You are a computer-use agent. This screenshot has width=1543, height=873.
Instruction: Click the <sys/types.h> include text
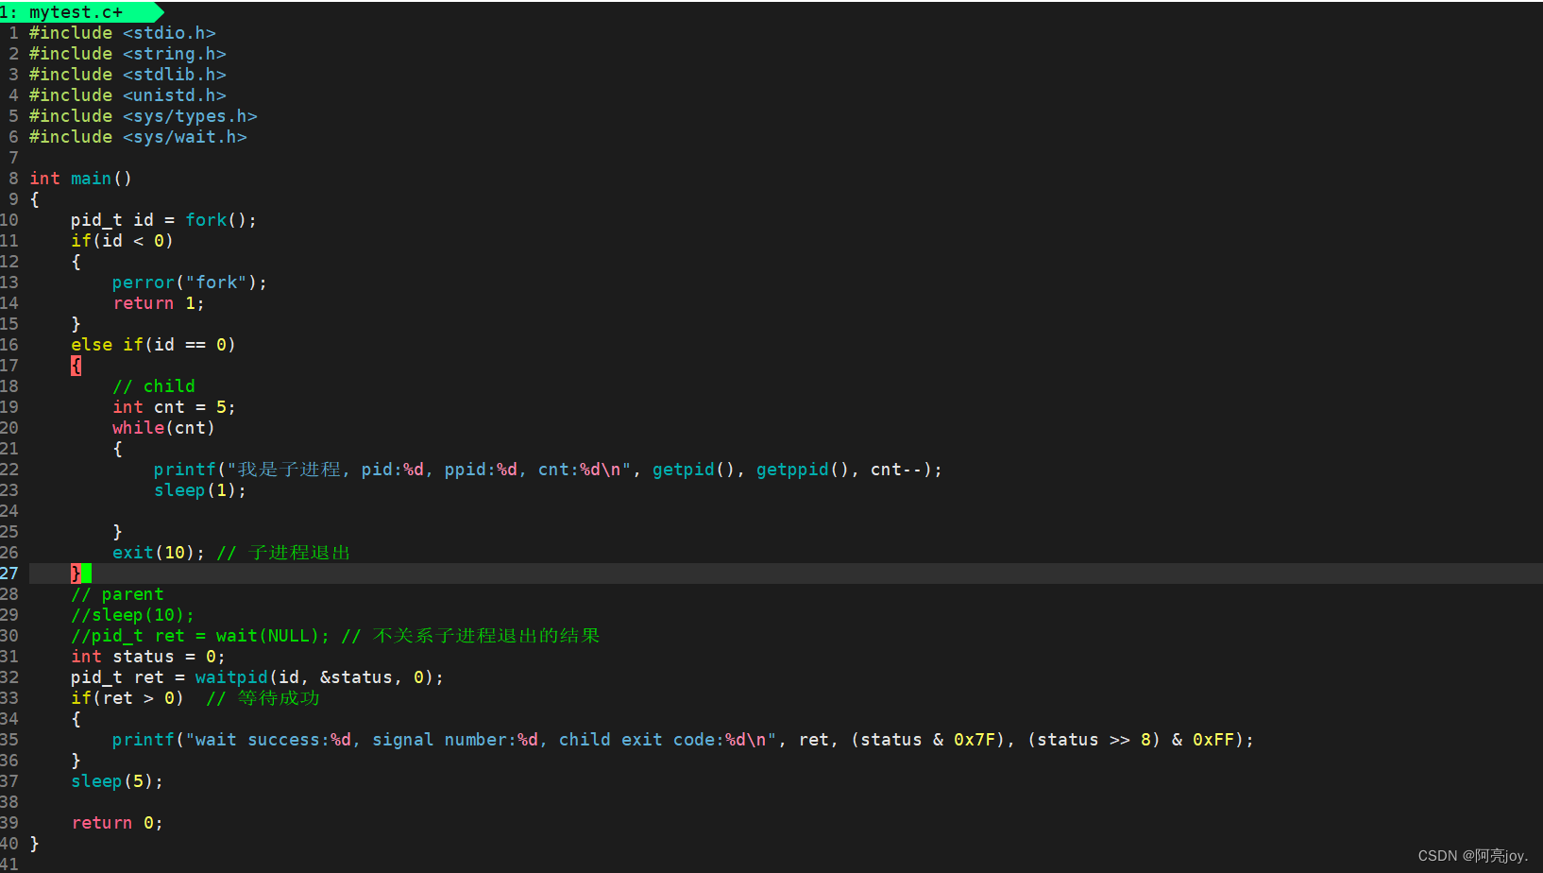(190, 116)
